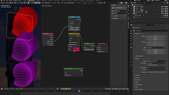Open the GGX distribution dropdown

pyautogui.click(x=73, y=73)
